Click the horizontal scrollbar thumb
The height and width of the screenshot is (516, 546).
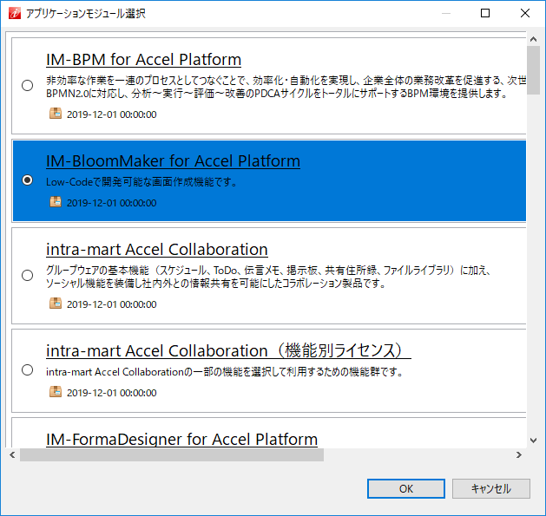172,454
